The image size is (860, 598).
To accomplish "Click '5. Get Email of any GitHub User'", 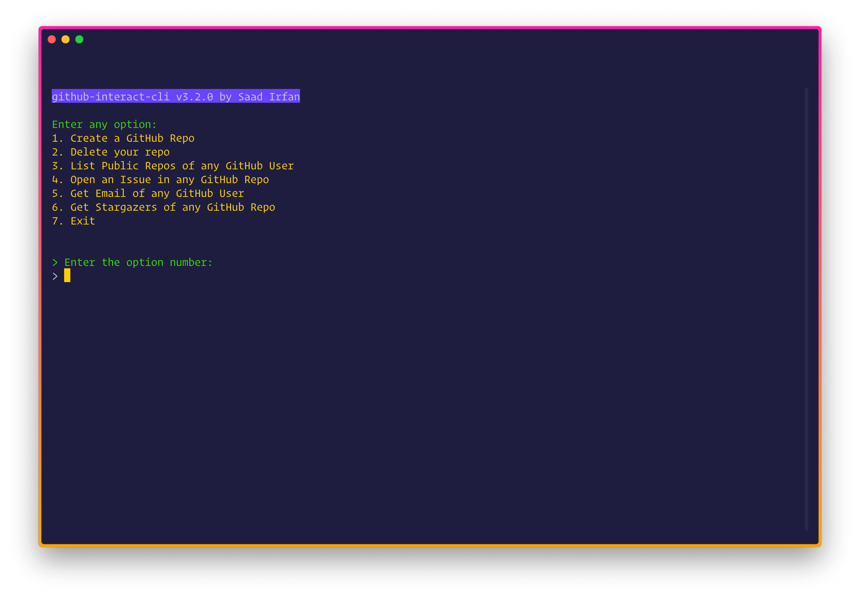I will click(x=148, y=194).
